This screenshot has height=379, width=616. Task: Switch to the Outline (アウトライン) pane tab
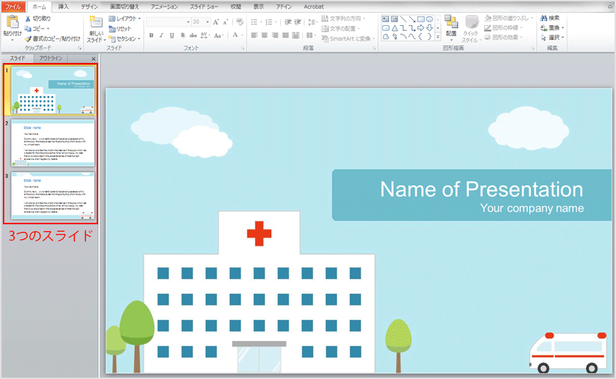coord(51,58)
